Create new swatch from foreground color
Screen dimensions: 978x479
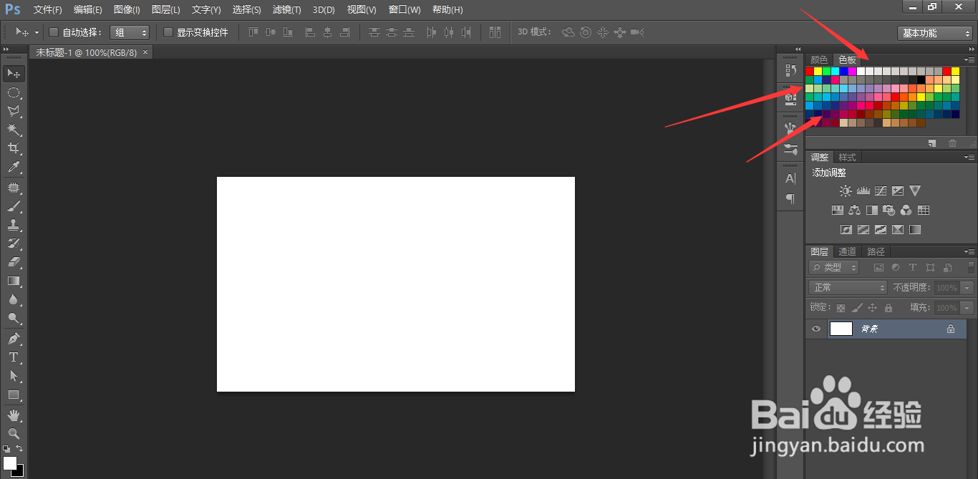pyautogui.click(x=931, y=143)
